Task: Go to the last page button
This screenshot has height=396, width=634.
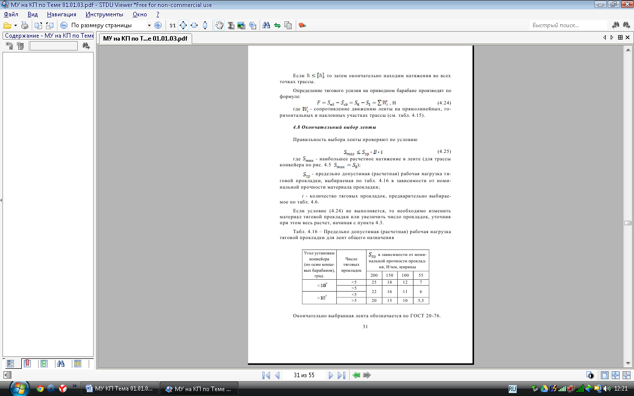Action: 341,375
